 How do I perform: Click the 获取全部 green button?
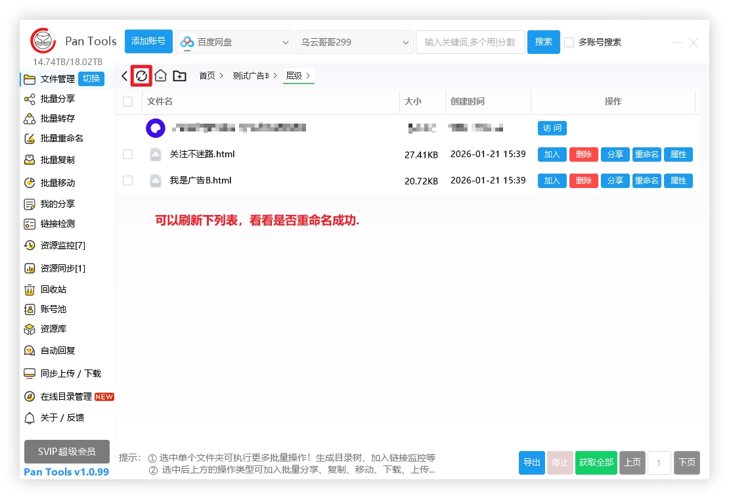596,462
